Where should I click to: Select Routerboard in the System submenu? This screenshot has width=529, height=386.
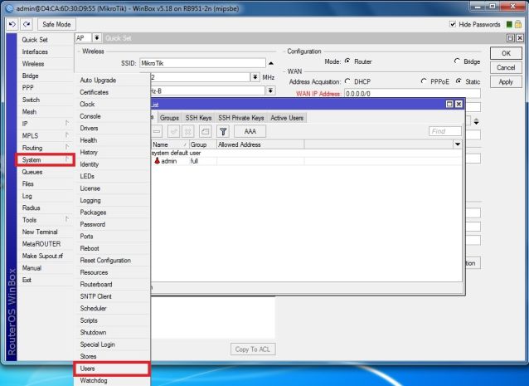coord(112,285)
